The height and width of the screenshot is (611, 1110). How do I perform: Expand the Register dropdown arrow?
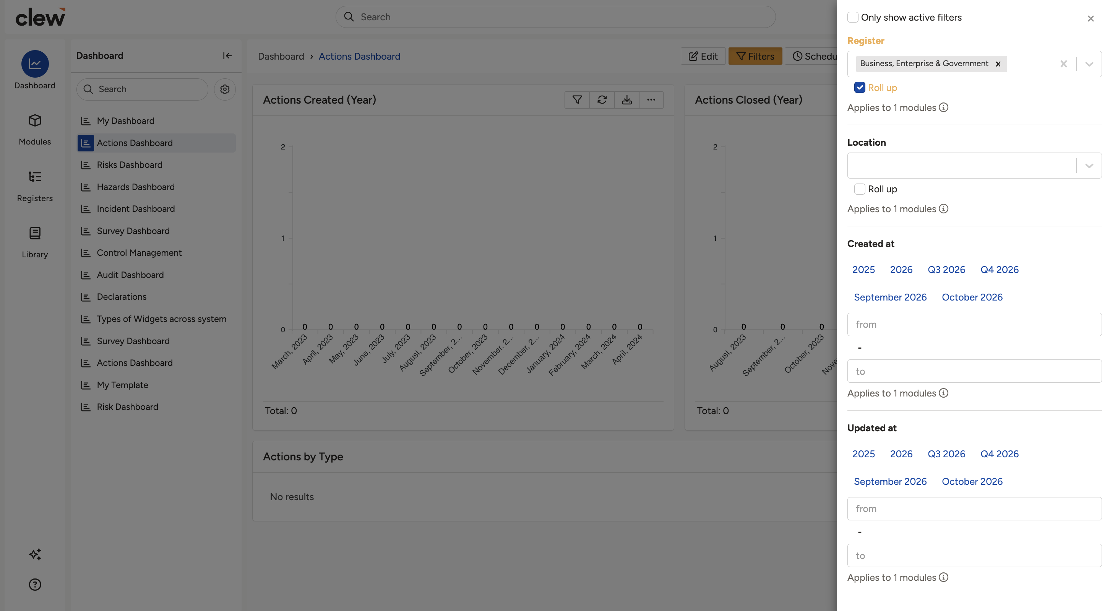click(1089, 64)
